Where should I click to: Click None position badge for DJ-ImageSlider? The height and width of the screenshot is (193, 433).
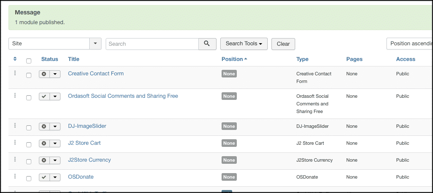tap(229, 127)
